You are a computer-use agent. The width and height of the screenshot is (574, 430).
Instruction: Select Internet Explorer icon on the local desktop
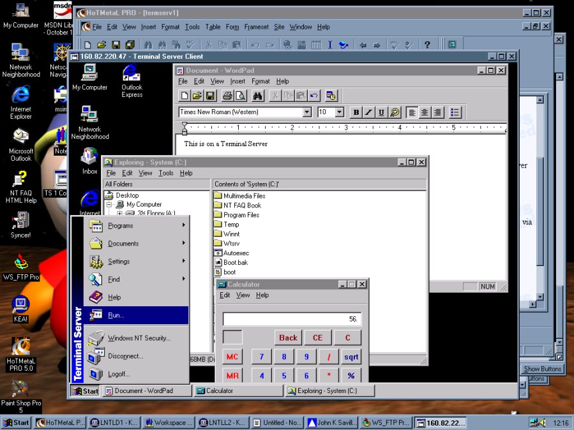pos(20,103)
